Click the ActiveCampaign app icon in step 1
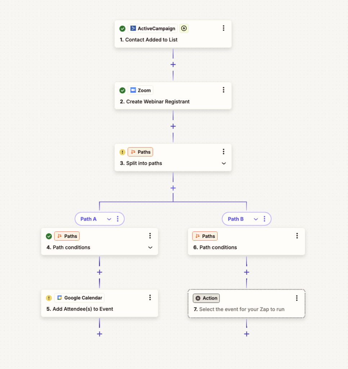 coord(133,28)
